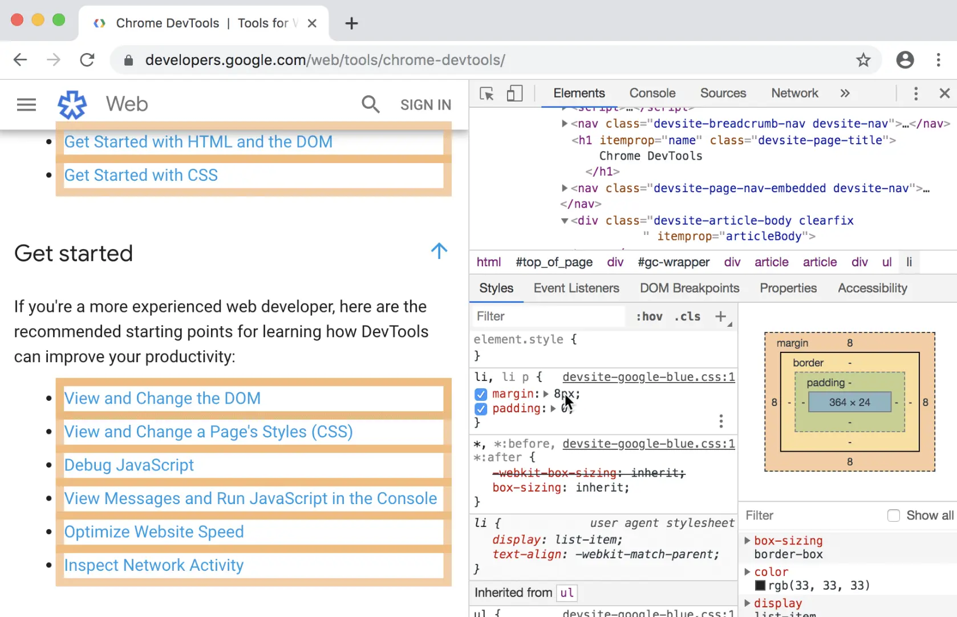The height and width of the screenshot is (617, 957).
Task: Switch to the Sources panel
Action: [x=723, y=94]
